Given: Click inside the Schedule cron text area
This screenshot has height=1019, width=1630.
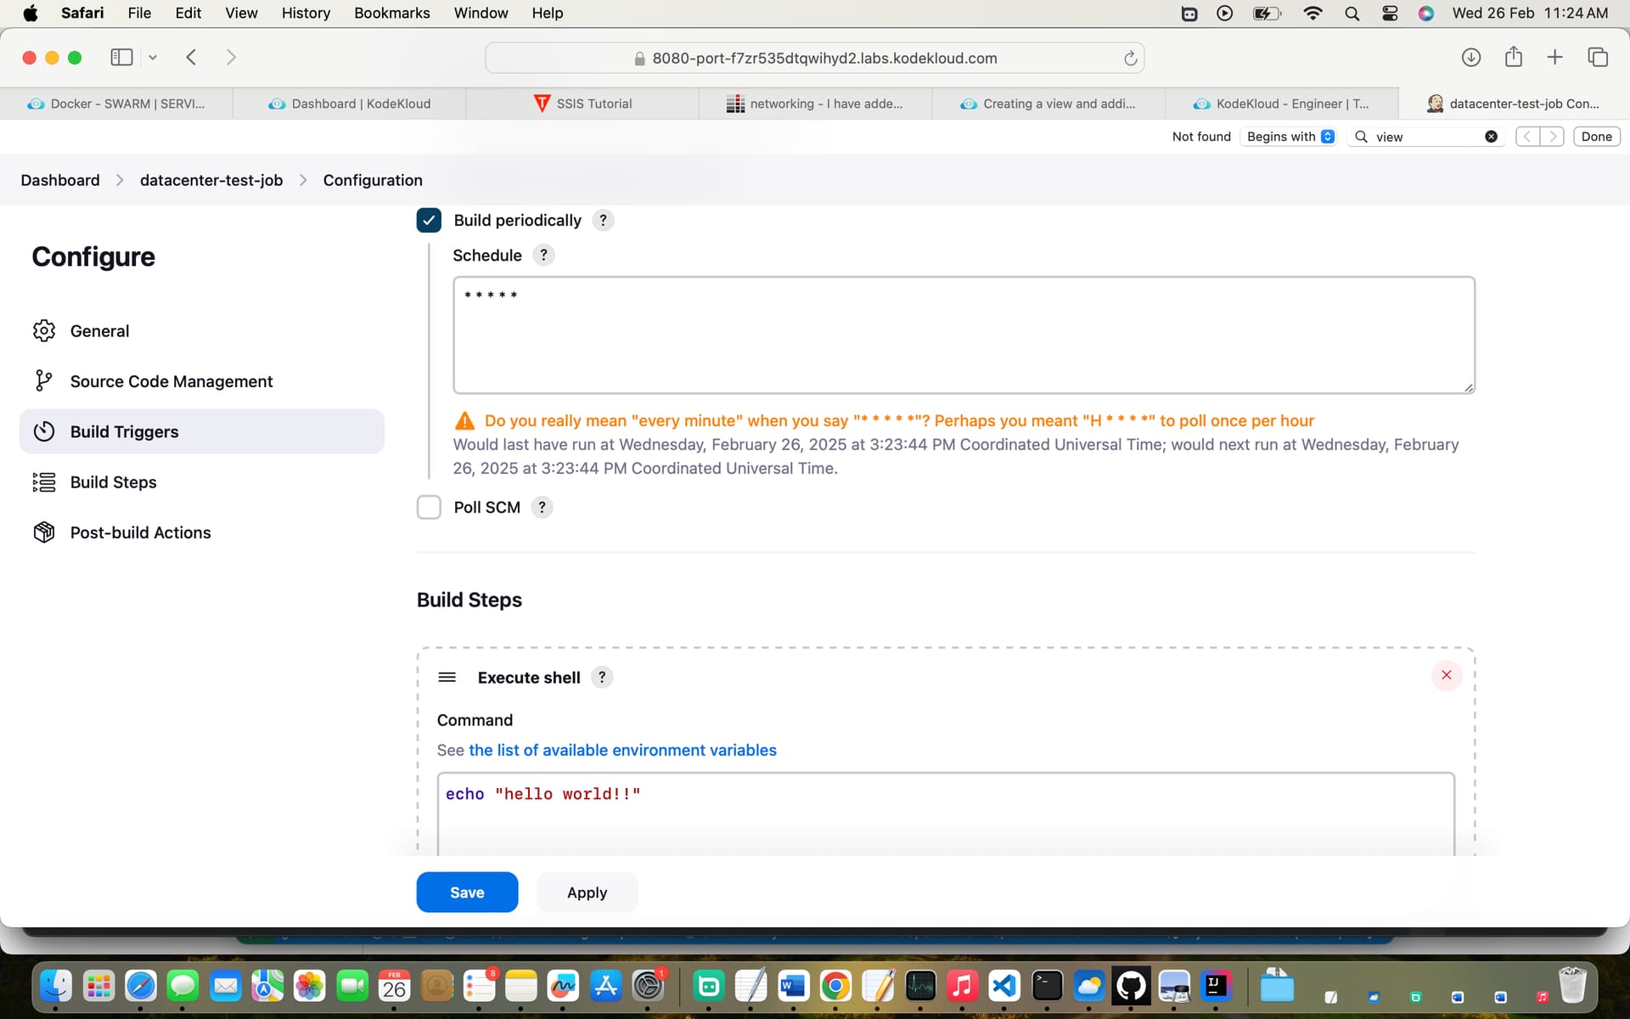Looking at the screenshot, I should pyautogui.click(x=963, y=335).
